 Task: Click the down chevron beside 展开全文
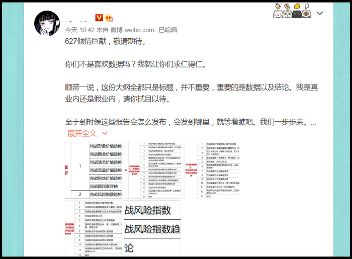105,133
